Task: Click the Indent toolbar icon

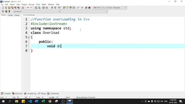Action: coord(52,8)
